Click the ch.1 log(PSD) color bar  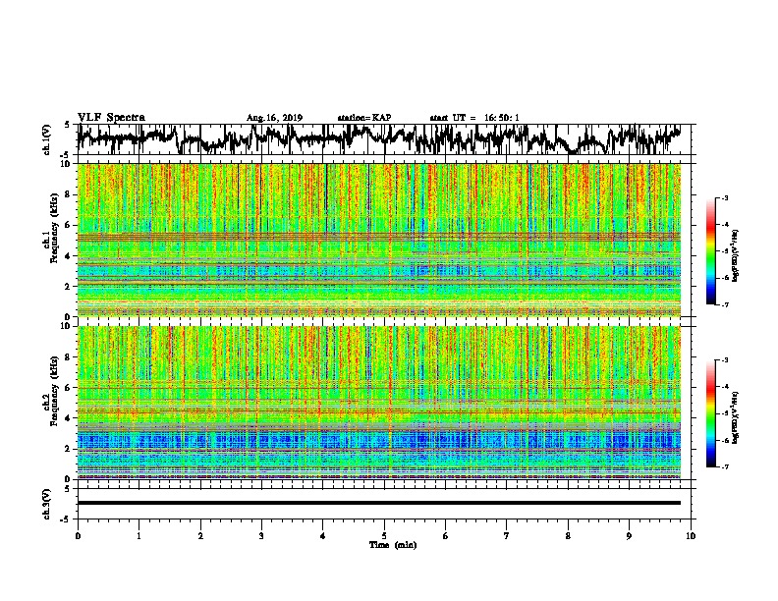point(711,251)
